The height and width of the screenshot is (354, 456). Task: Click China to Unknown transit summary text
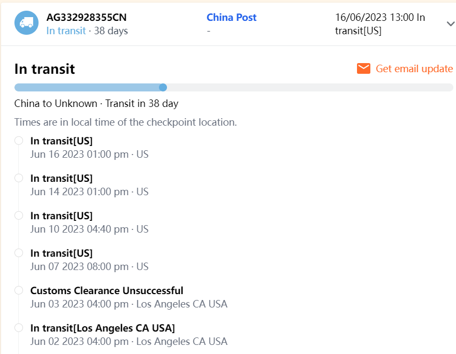tap(96, 103)
